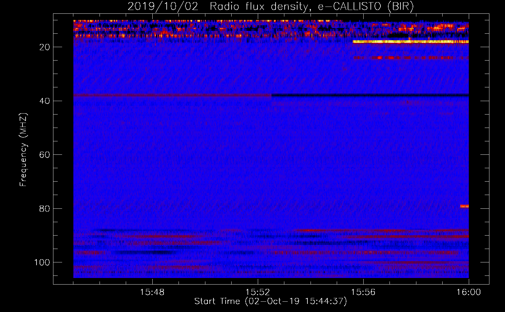Screen dimensions: 505x312
Task: Click the 15:56 time tick label
Action: coord(363,292)
